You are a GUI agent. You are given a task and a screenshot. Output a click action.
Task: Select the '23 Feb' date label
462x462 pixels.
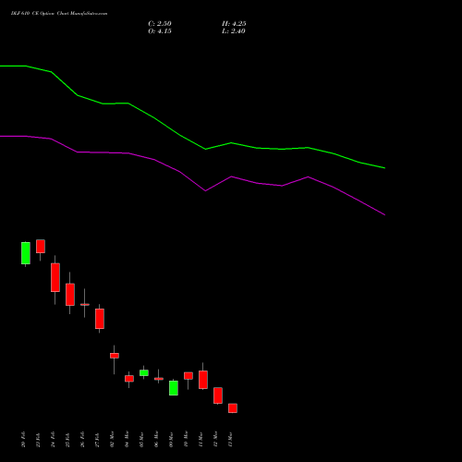(x=39, y=440)
